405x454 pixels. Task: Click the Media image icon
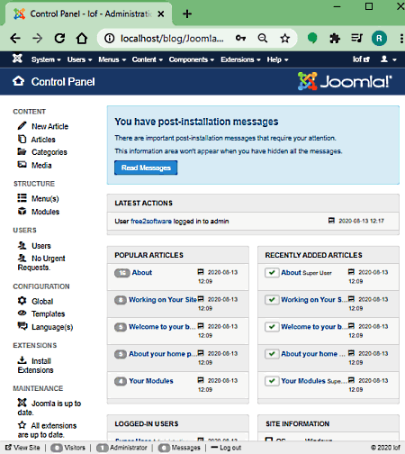click(x=22, y=165)
